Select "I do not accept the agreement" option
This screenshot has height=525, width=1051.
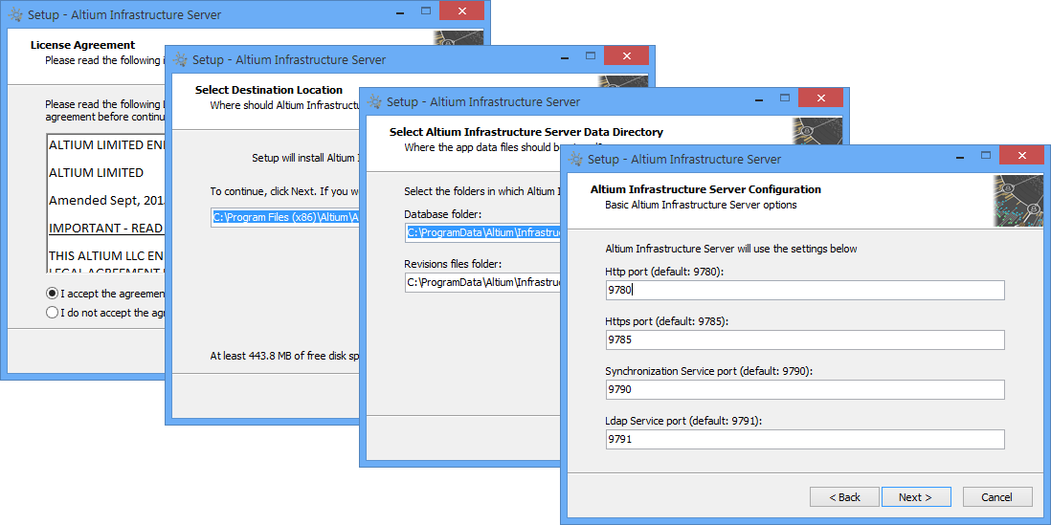[x=52, y=313]
